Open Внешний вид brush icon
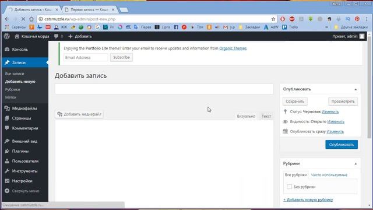Screen dimensions: 373x210 pos(7,141)
